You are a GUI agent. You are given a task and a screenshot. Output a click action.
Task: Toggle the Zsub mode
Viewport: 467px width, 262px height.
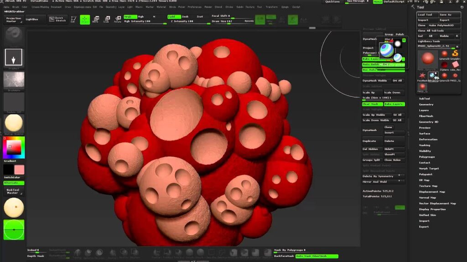[x=185, y=17]
